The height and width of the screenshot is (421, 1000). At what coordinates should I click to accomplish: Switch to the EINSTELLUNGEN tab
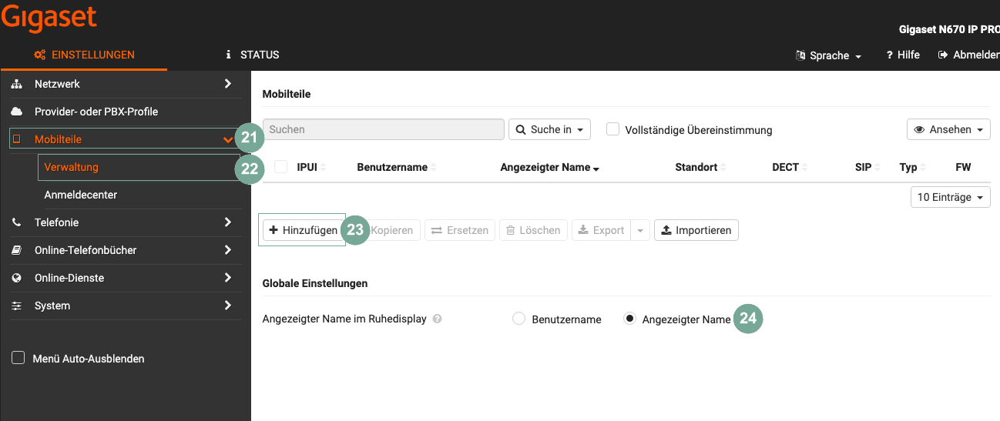[x=84, y=55]
